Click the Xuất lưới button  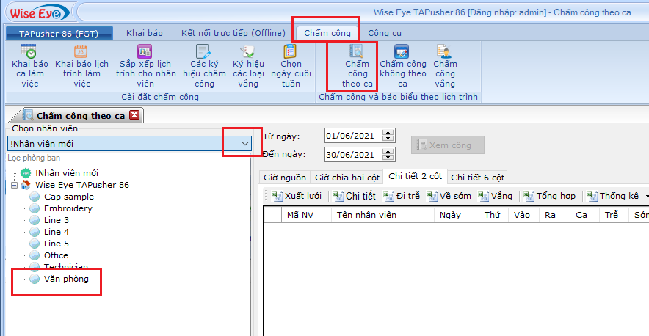tap(297, 196)
